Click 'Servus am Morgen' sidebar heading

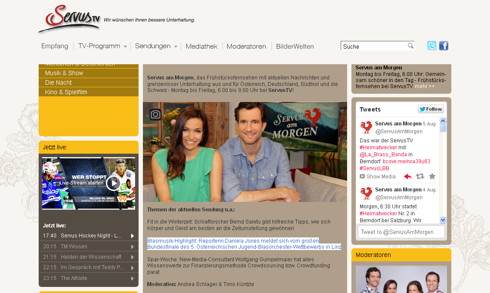click(x=379, y=67)
